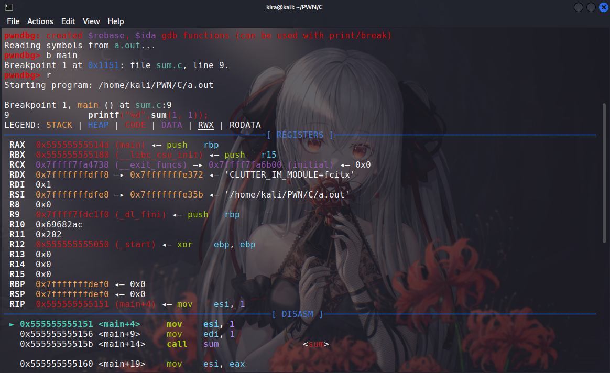Click 'Reading symbols from a.out...' line
This screenshot has height=373, width=610.
tap(80, 46)
